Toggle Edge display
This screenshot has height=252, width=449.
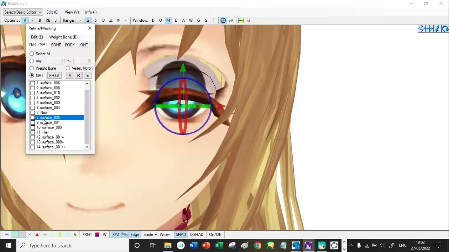tap(135, 234)
